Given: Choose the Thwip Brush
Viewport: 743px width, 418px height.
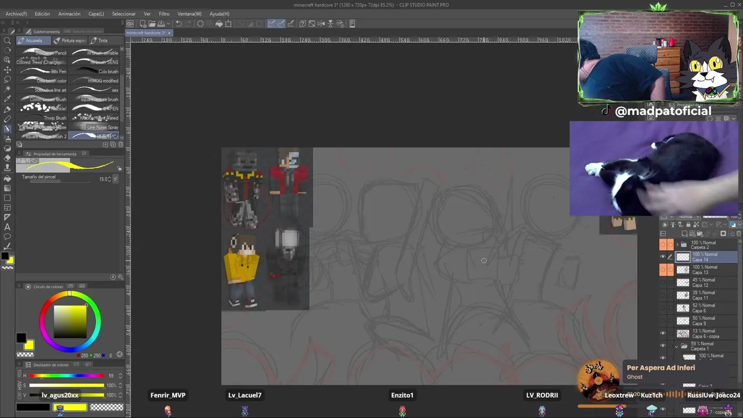Looking at the screenshot, I should pyautogui.click(x=42, y=118).
